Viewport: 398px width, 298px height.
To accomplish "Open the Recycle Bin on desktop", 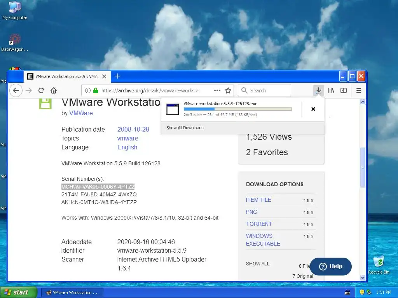I will (379, 265).
